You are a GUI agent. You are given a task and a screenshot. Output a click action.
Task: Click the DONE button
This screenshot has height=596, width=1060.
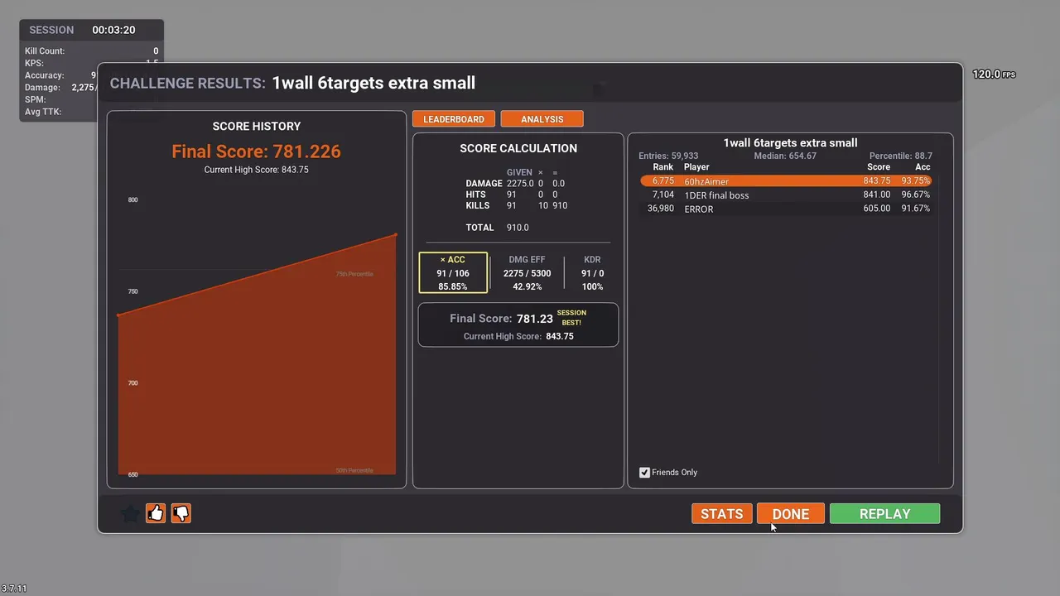[x=791, y=514]
